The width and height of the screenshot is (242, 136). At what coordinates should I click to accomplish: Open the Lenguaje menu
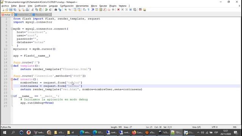(53, 6)
